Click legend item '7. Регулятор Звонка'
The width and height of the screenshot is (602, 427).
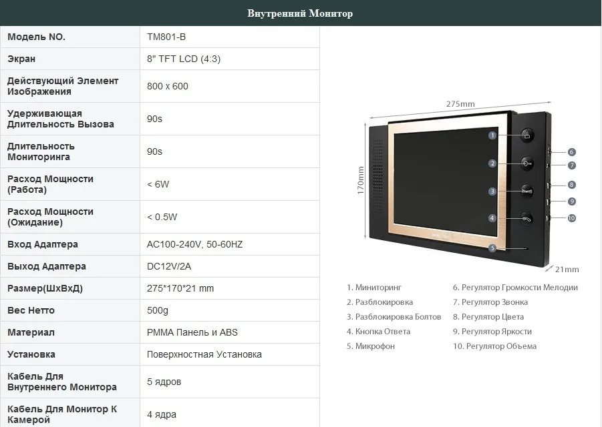[x=490, y=302]
